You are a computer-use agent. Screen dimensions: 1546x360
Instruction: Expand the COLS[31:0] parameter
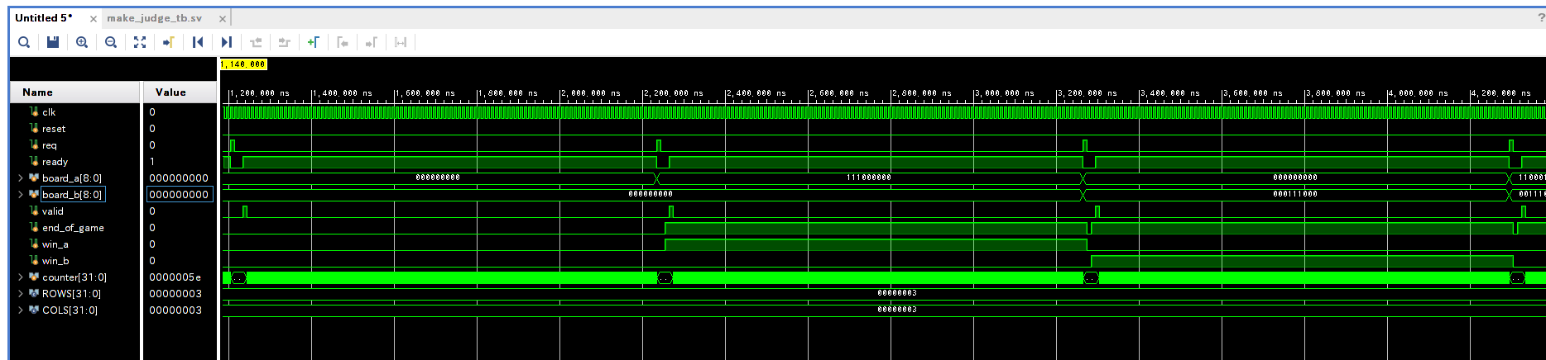tap(21, 310)
